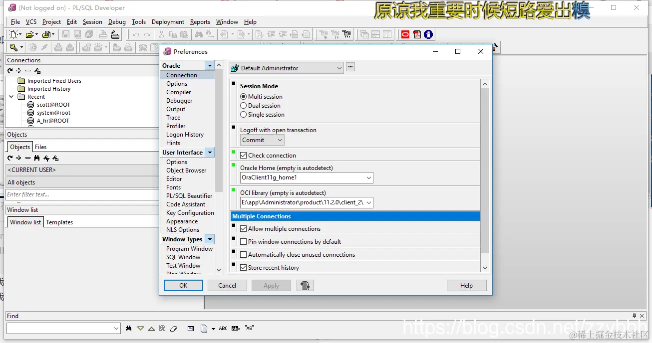Refresh the Connections panel list
Viewport: 652px width, 343px height.
coord(10,71)
